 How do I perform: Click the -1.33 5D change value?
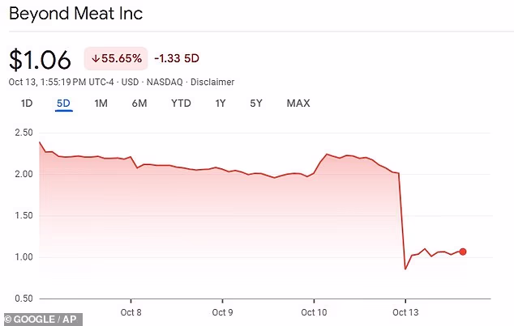(177, 58)
